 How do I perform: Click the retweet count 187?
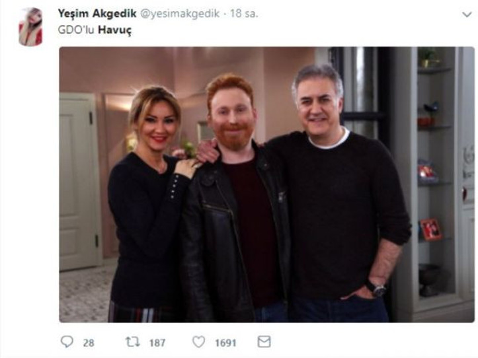click(x=157, y=343)
